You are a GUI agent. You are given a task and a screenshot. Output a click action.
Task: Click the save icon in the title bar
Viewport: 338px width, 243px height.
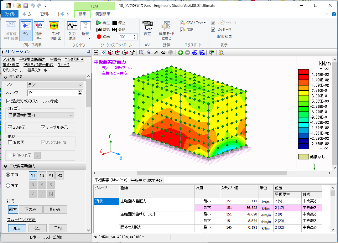25,6
